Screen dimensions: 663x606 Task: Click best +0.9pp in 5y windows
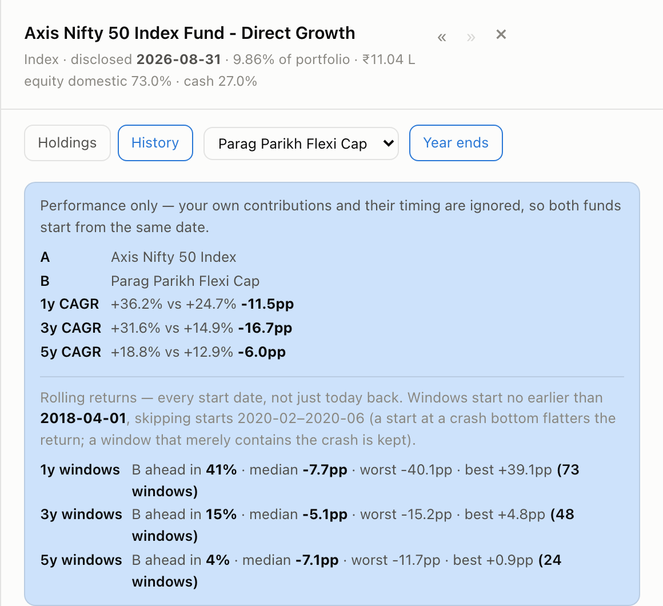click(493, 560)
